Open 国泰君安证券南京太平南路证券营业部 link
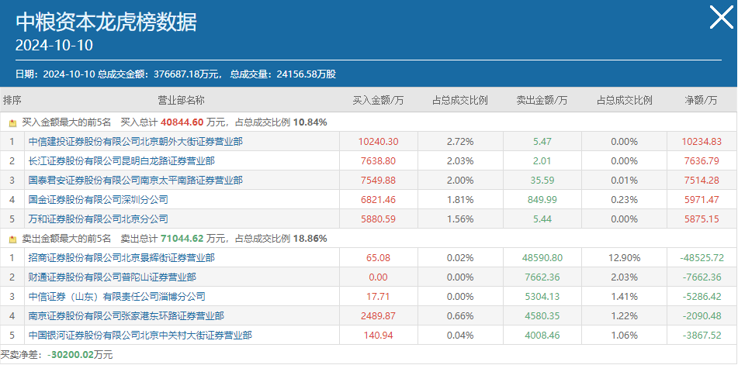The height and width of the screenshot is (365, 738). [136, 181]
